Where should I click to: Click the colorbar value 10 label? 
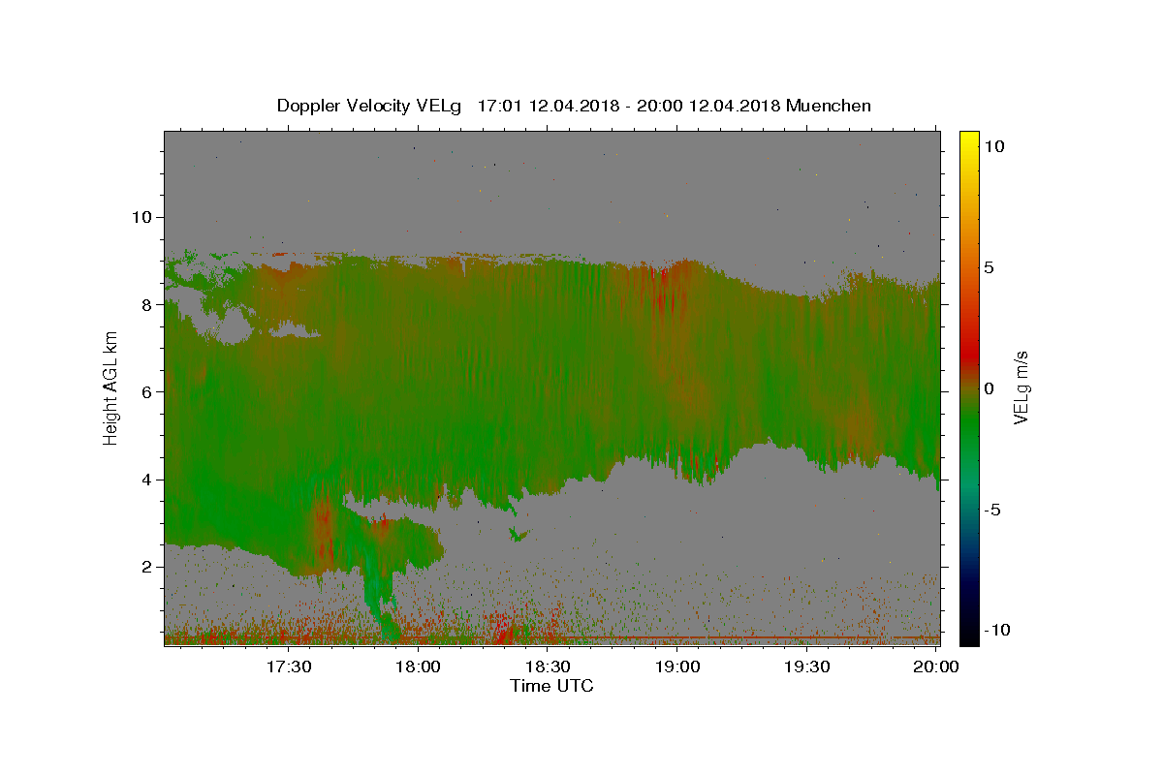pos(994,146)
